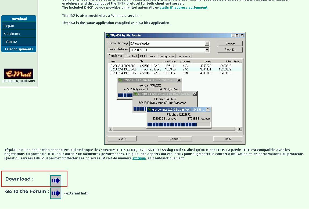The image size is (309, 210).
Task: Click the Go to the Forum arrow icon
Action: coord(56,193)
